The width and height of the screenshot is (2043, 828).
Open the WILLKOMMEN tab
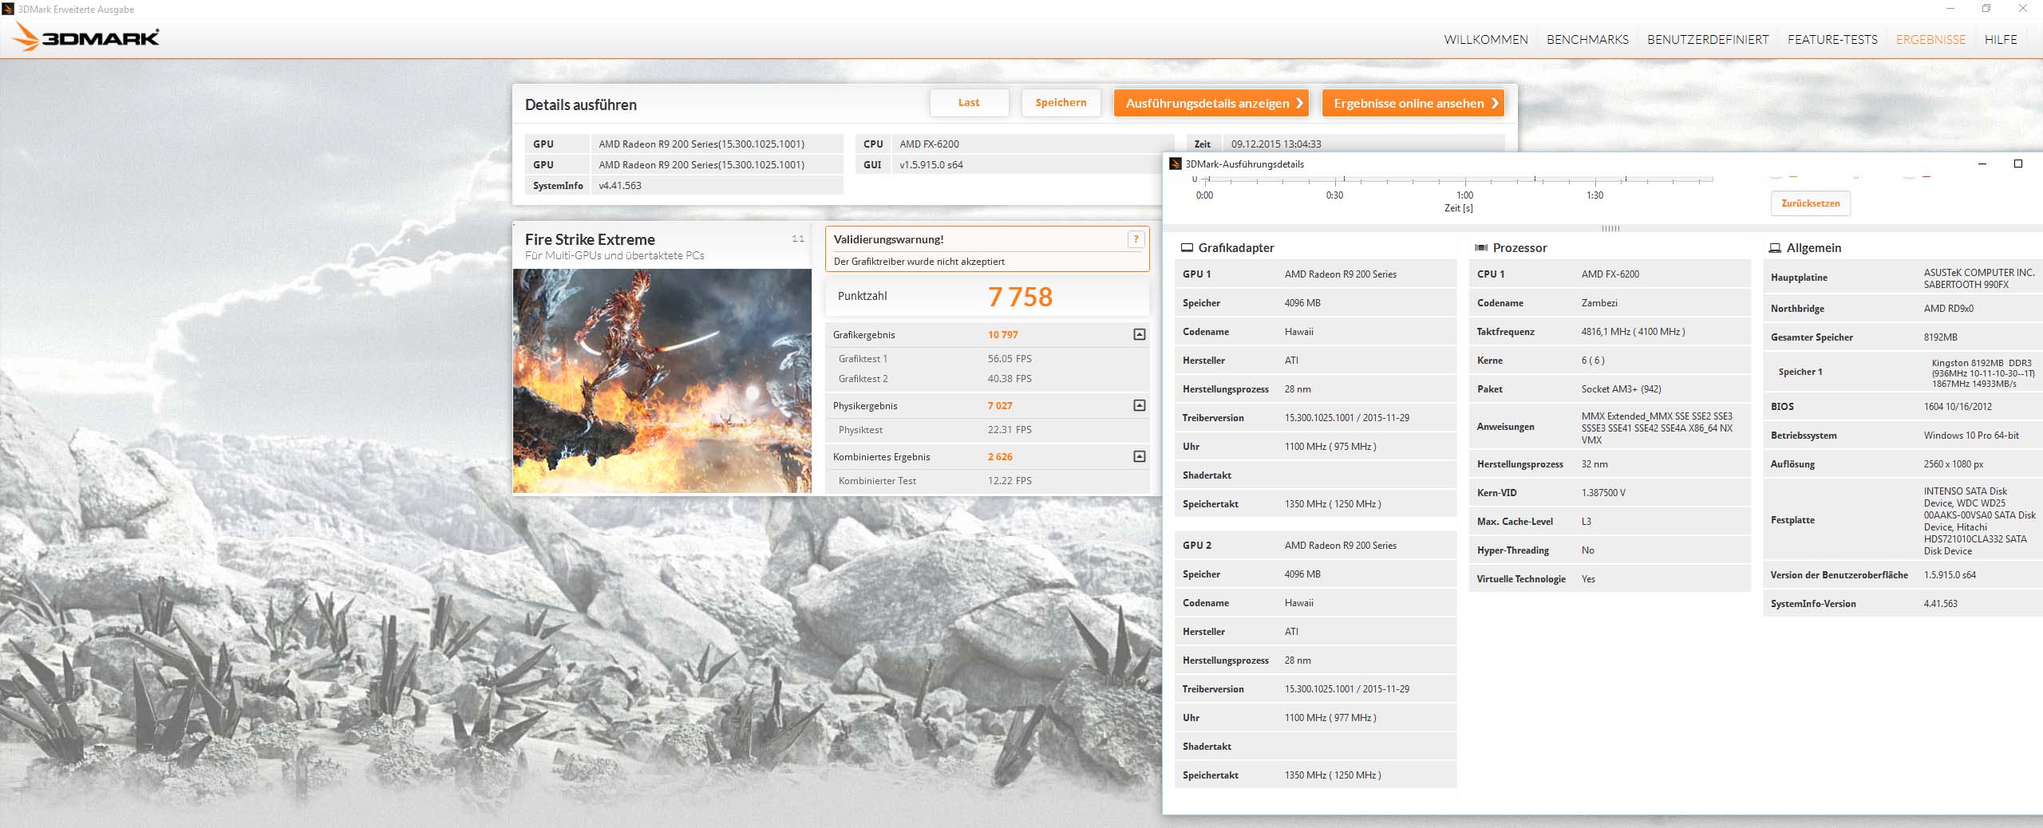pyautogui.click(x=1486, y=40)
